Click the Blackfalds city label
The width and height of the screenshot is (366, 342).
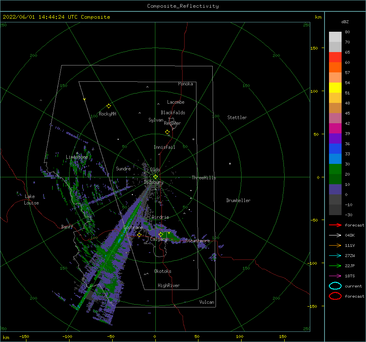(x=173, y=113)
